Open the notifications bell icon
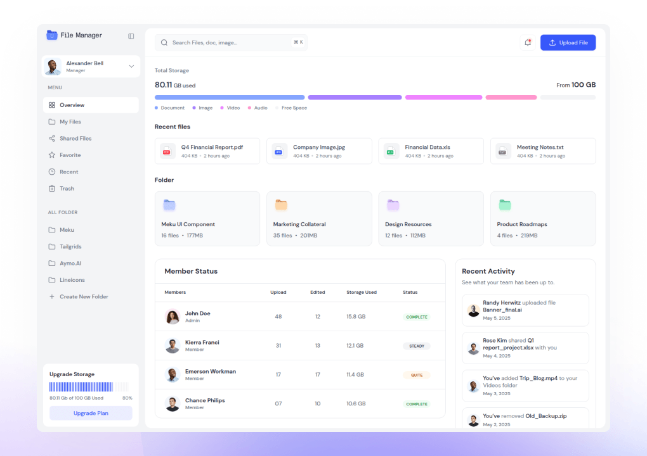This screenshot has width=647, height=456. pyautogui.click(x=527, y=42)
